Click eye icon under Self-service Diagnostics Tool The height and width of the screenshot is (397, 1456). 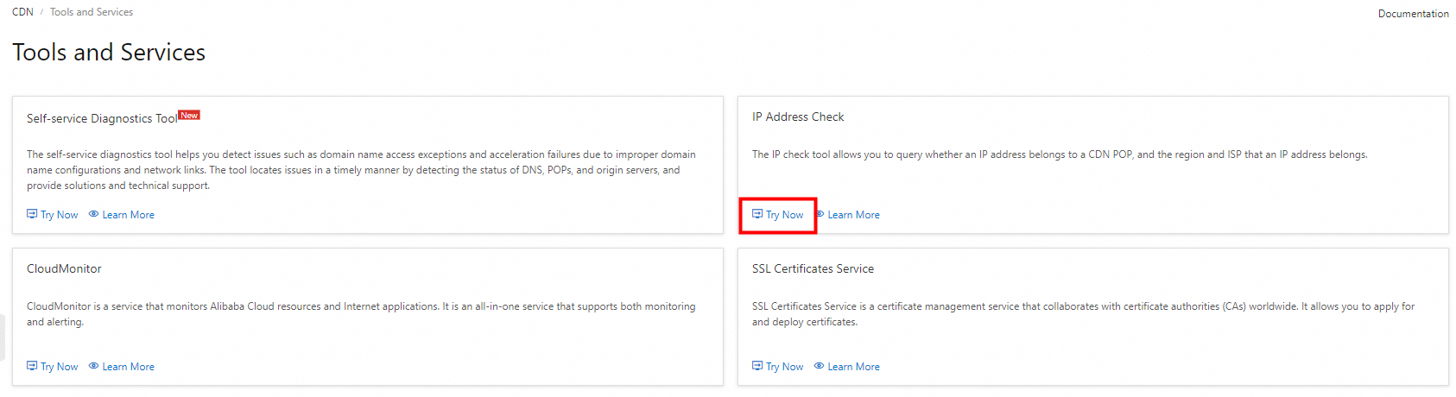tap(93, 214)
